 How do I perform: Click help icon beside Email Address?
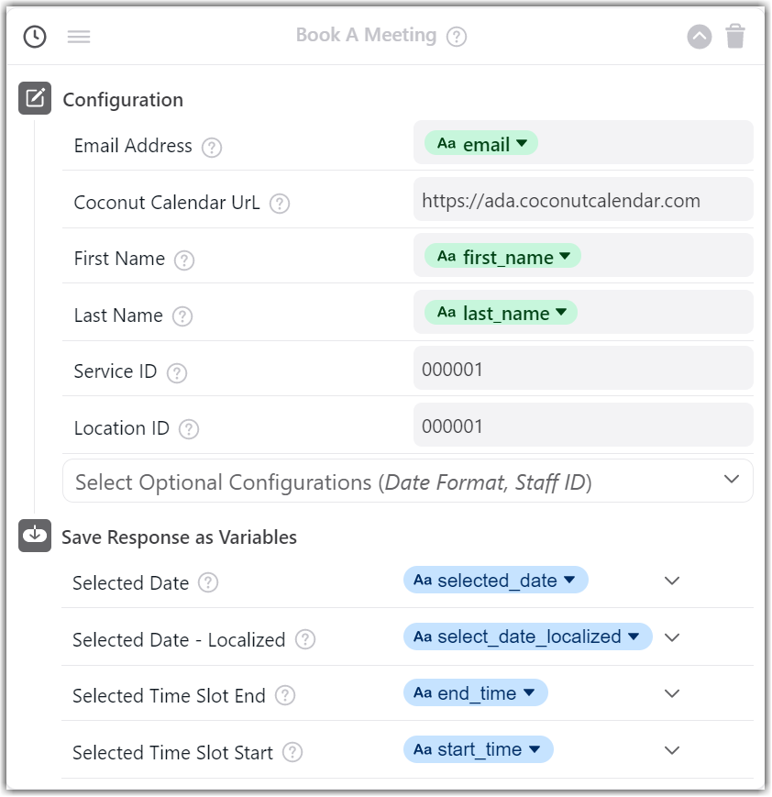(x=212, y=147)
